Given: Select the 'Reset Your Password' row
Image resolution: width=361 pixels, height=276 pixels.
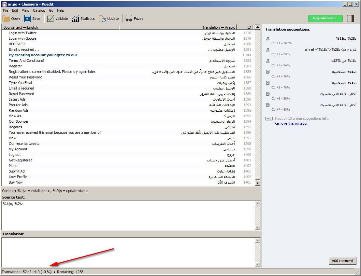Looking at the screenshot, I should [128, 77].
